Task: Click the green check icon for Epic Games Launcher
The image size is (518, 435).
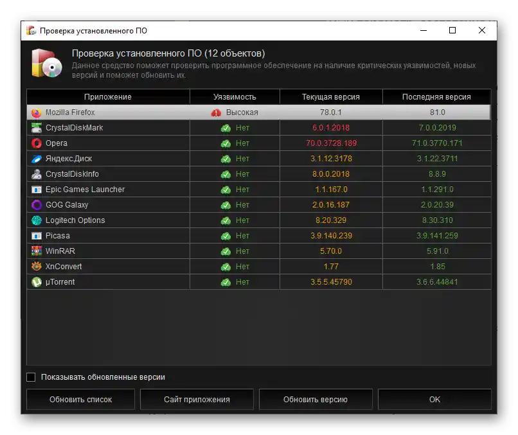Action: tap(226, 190)
